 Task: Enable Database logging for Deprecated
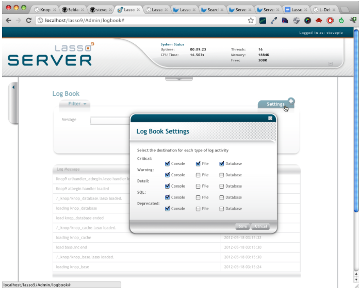(222, 209)
